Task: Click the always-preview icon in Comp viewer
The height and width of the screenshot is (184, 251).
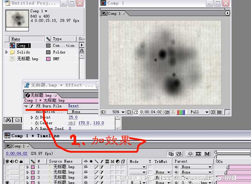Action: (x=103, y=112)
